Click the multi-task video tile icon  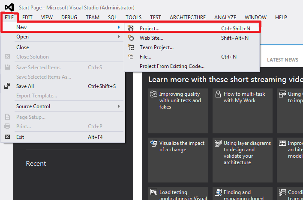(218, 94)
